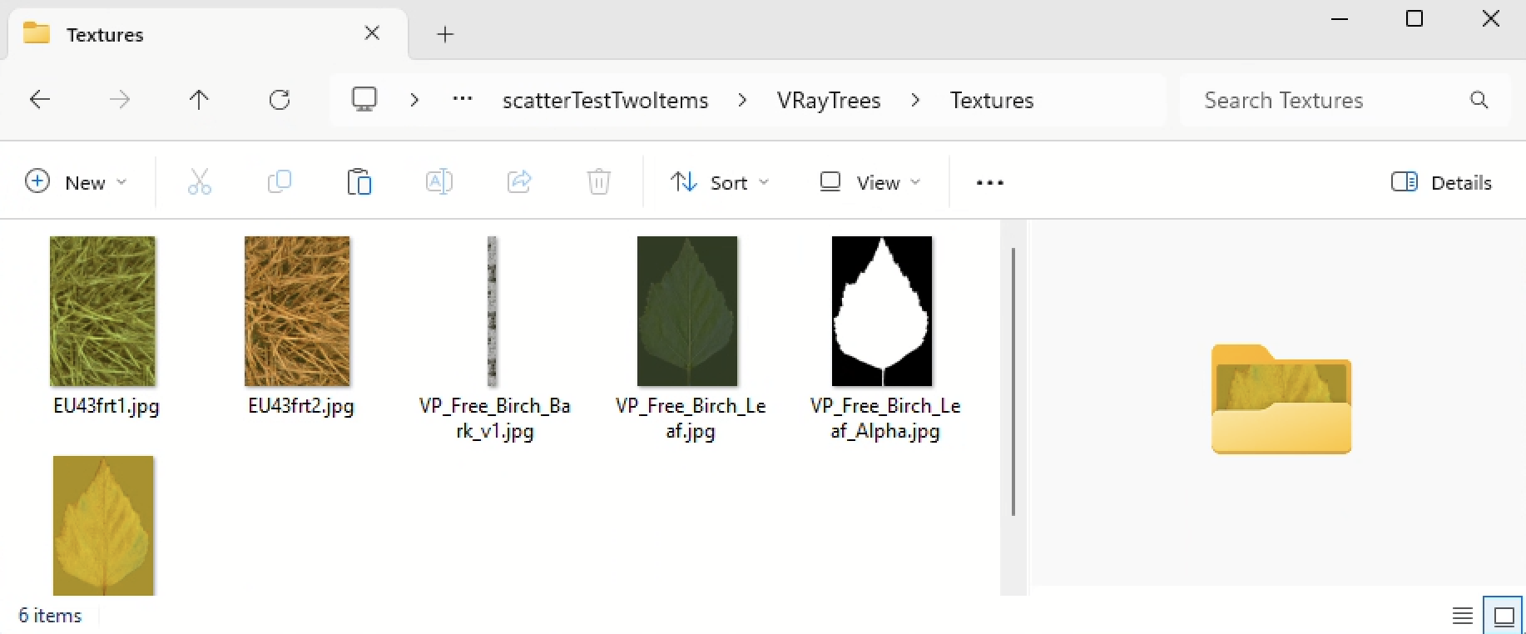Switch to details list view layout
The width and height of the screenshot is (1526, 634).
(x=1463, y=617)
